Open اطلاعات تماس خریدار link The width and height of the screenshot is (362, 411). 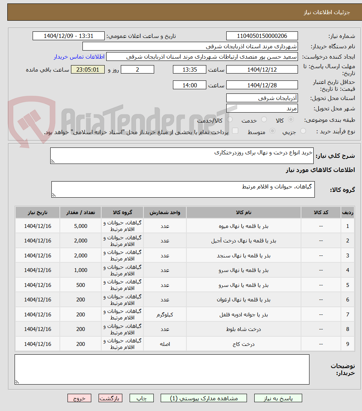pos(79,57)
